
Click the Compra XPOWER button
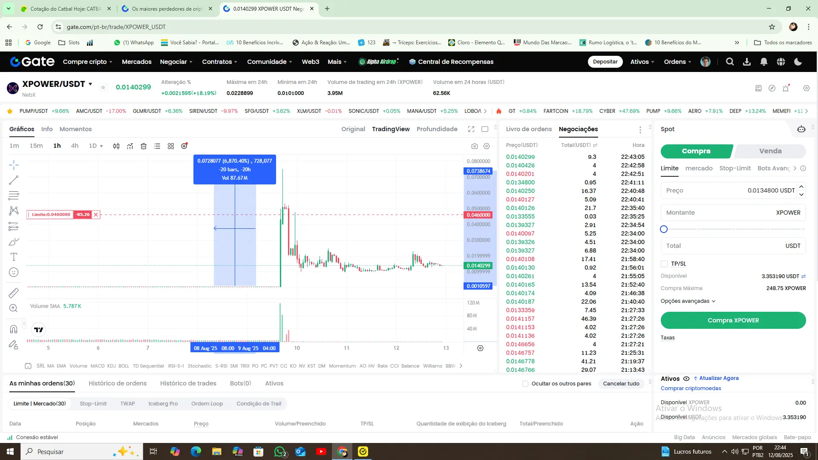pyautogui.click(x=733, y=320)
